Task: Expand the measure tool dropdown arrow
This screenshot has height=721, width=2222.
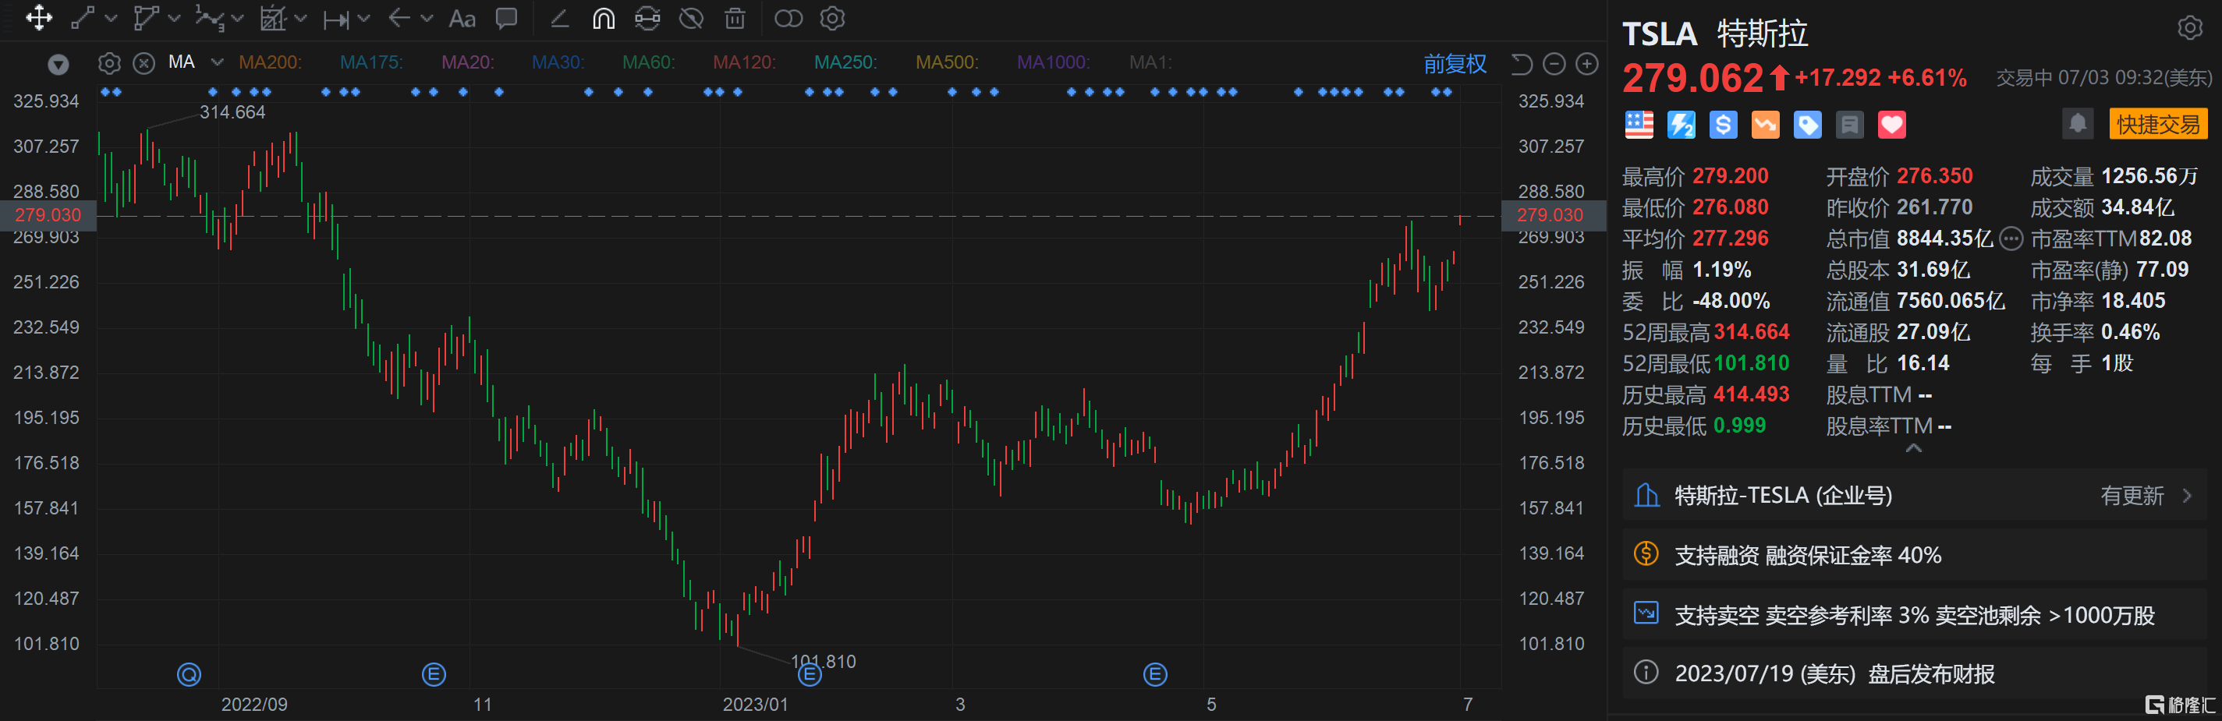Action: pyautogui.click(x=363, y=17)
